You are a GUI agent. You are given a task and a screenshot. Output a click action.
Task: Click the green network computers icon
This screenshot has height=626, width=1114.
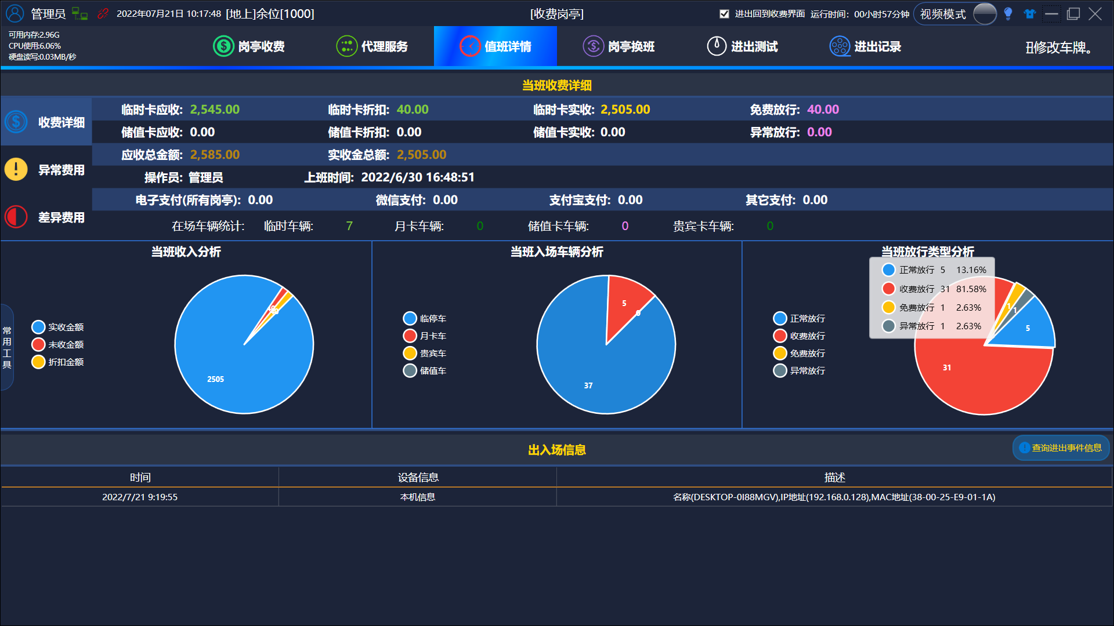click(x=79, y=13)
